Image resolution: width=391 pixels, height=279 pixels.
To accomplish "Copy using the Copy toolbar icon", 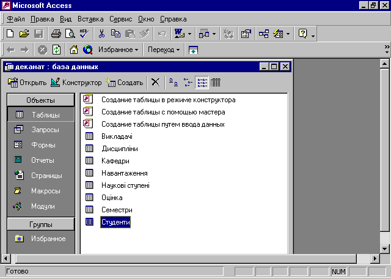I will point(115,34).
